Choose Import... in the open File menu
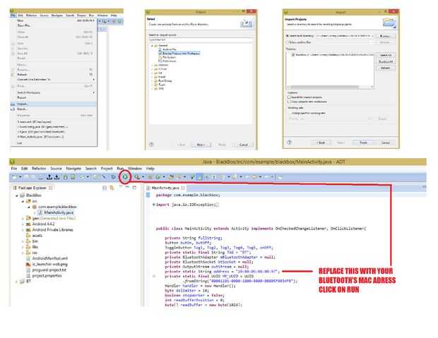The image size is (438, 338). click(54, 104)
